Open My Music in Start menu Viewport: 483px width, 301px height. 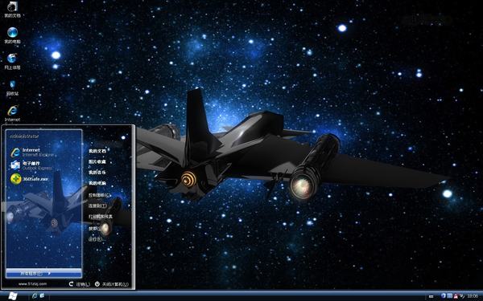[x=97, y=173]
